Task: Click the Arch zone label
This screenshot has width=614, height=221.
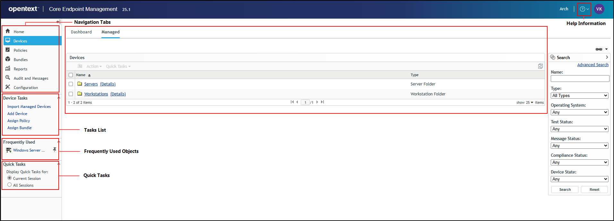Action: point(564,9)
